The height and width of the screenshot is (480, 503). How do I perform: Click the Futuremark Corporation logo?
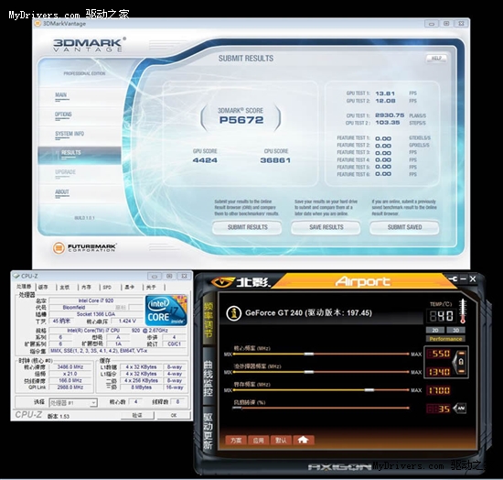85,247
